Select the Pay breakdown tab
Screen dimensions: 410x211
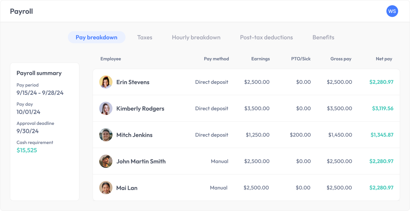click(97, 37)
